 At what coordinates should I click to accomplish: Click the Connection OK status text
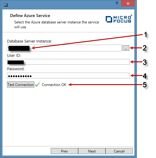[x=54, y=85]
